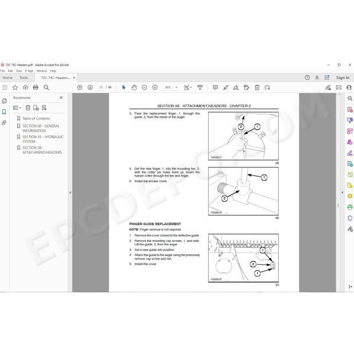Collapse the left navigation pane arrow
Image resolution: width=354 pixels, height=354 pixels.
70,193
